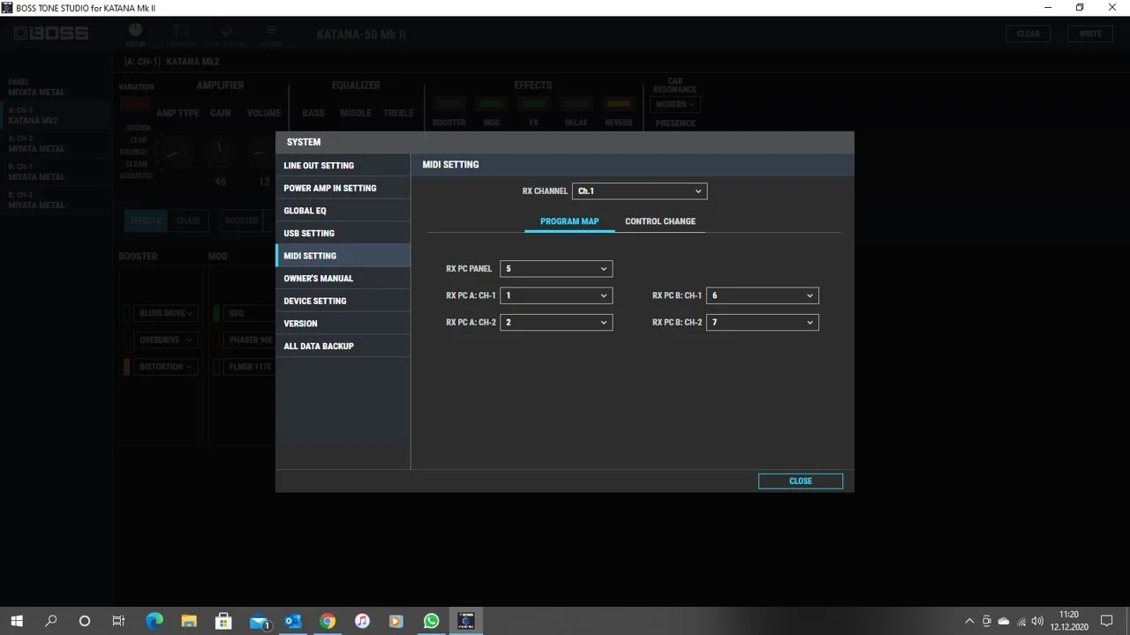
Task: Click the BOSS logo
Action: pyautogui.click(x=51, y=34)
